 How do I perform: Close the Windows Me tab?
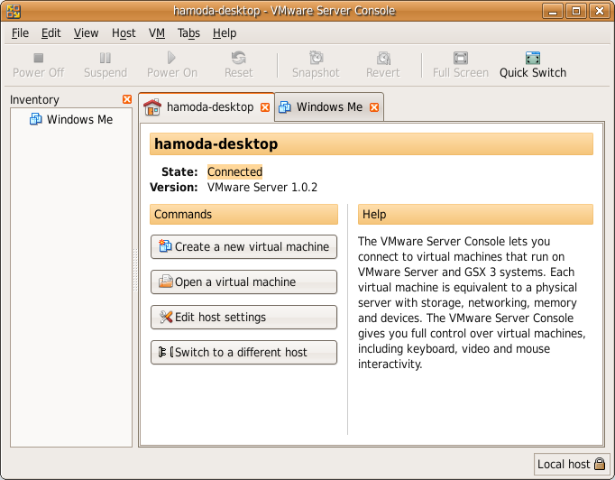[374, 107]
